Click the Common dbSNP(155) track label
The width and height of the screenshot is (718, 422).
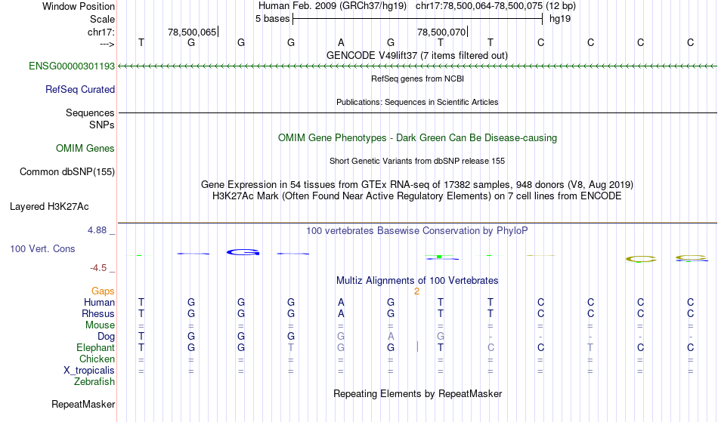[67, 171]
